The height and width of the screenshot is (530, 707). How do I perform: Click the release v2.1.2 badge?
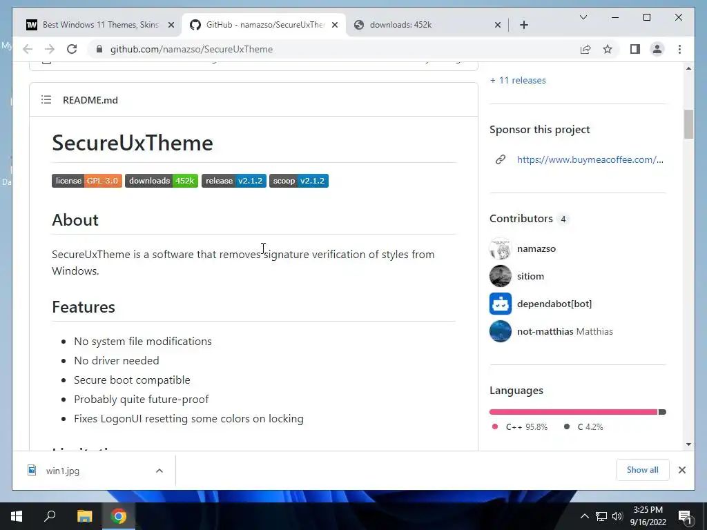pos(233,181)
